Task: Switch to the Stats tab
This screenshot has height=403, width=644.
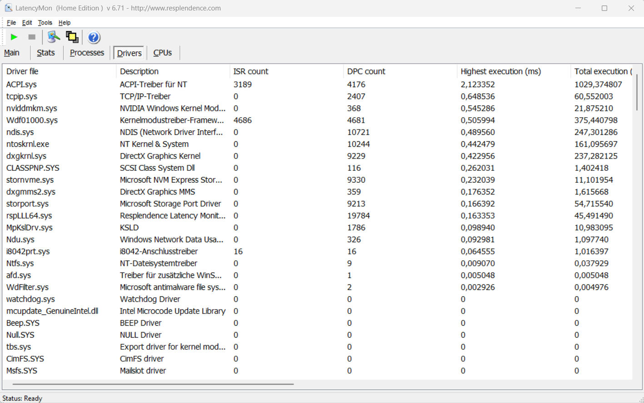Action: (45, 53)
